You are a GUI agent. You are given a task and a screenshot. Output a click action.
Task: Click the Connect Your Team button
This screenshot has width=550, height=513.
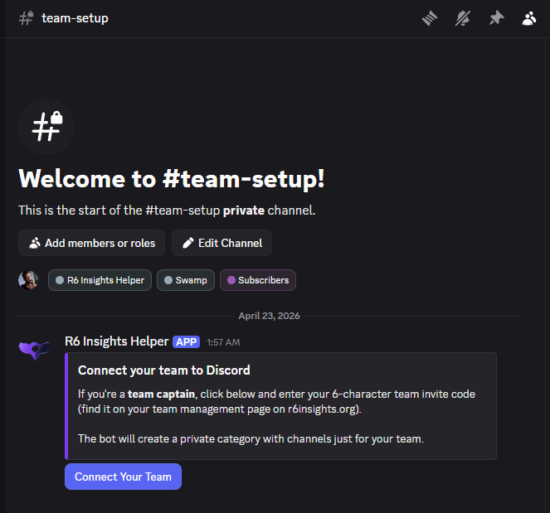coord(123,477)
